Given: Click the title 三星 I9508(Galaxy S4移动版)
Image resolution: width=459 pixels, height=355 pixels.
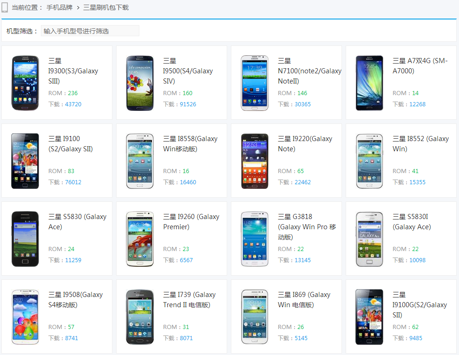Looking at the screenshot, I should click(76, 300).
